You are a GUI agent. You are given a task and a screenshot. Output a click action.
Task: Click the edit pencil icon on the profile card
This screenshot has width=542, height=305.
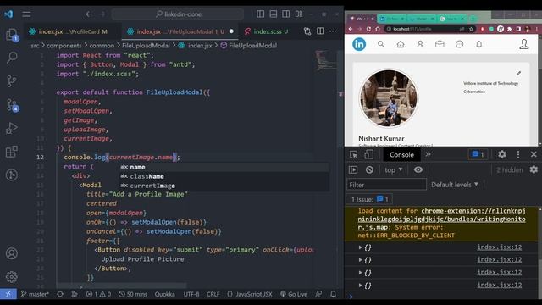(x=518, y=74)
